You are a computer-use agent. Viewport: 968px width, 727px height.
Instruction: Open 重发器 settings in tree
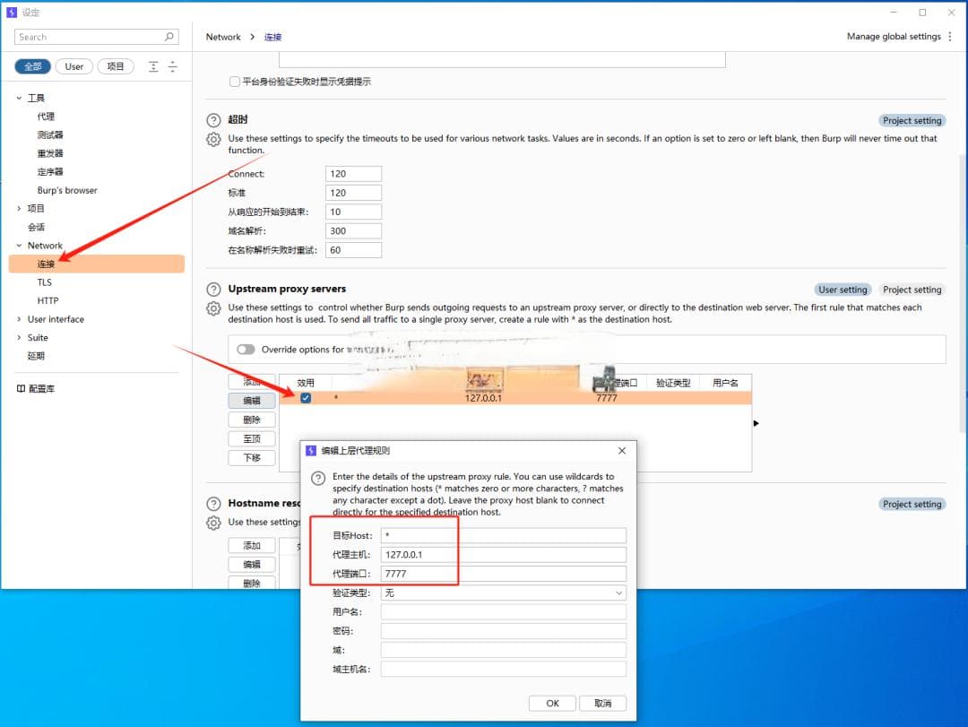50,154
